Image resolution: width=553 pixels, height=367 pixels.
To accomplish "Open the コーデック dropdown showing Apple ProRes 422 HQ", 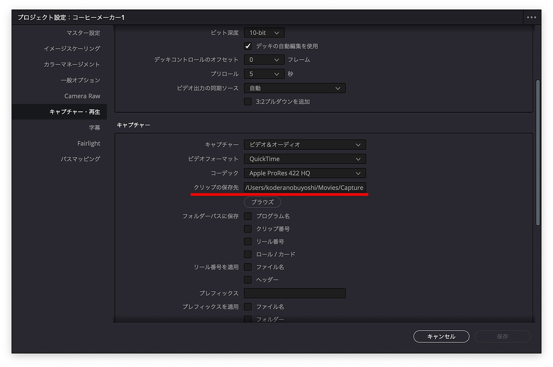I will (x=305, y=173).
